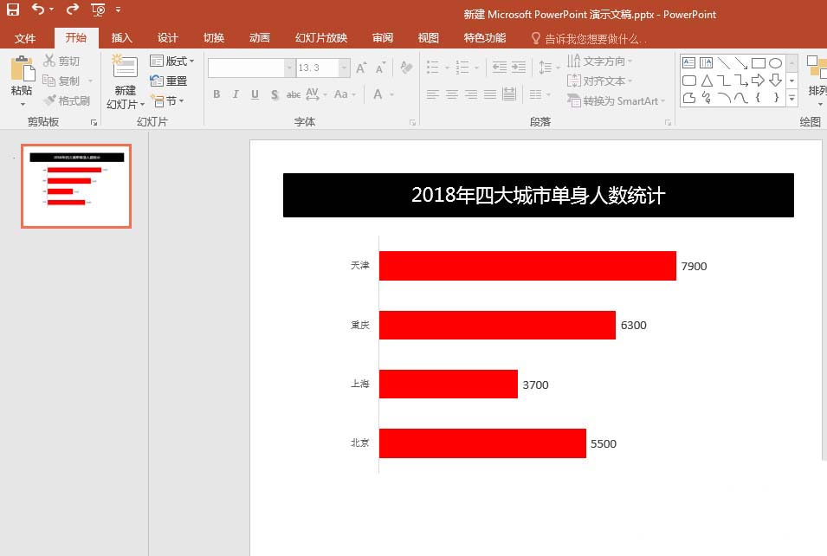Image resolution: width=827 pixels, height=556 pixels.
Task: Switch to the 动画 tab
Action: tap(260, 38)
